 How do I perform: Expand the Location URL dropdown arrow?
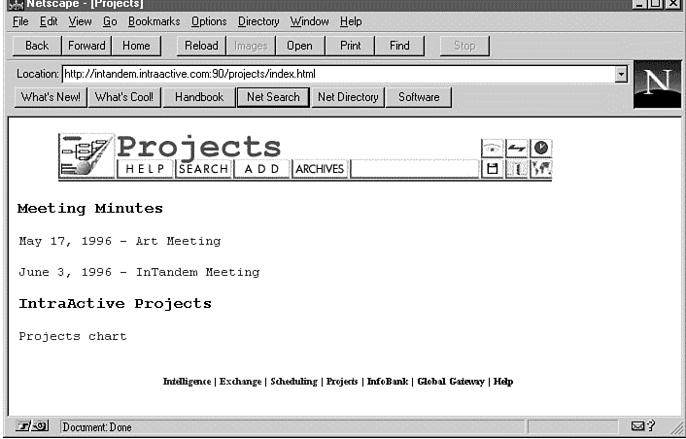coord(620,74)
